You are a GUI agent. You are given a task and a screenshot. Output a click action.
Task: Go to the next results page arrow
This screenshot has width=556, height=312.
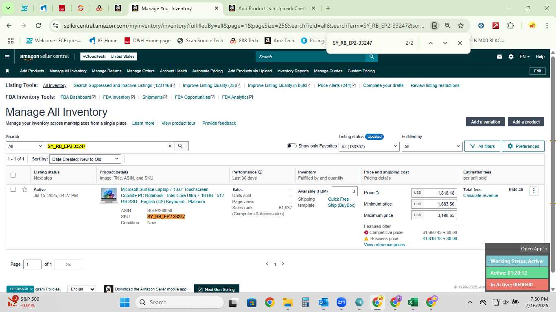point(283,264)
